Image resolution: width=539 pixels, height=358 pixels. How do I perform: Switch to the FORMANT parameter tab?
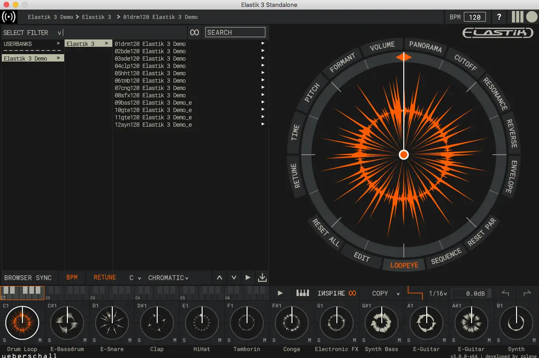click(x=342, y=62)
